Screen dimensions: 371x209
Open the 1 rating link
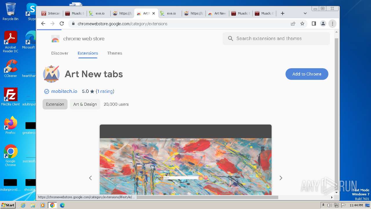(x=105, y=91)
